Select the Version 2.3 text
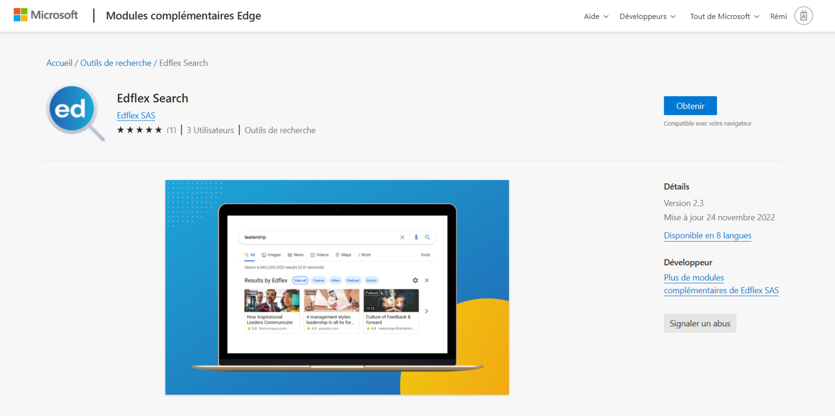The height and width of the screenshot is (416, 835). point(684,203)
